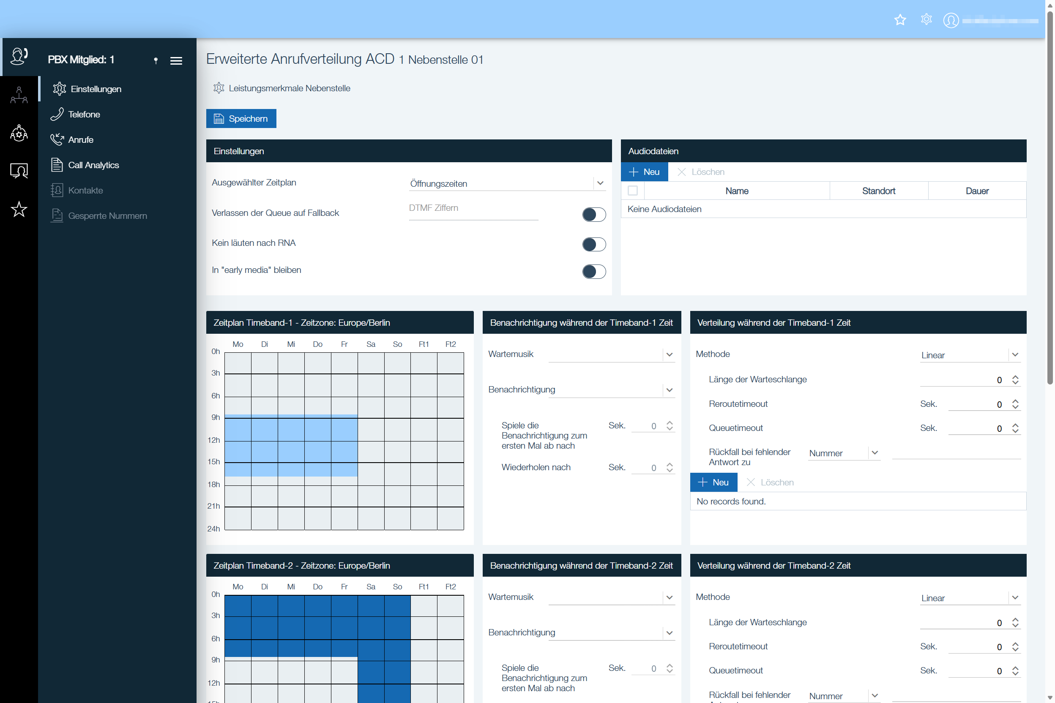Open Anrufe in the sidebar
Viewport: 1055px width, 703px height.
[x=72, y=139]
